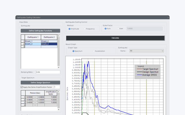The image size is (185, 115).
Task: Open the Earthquake Name dropdown
Action: point(147,51)
